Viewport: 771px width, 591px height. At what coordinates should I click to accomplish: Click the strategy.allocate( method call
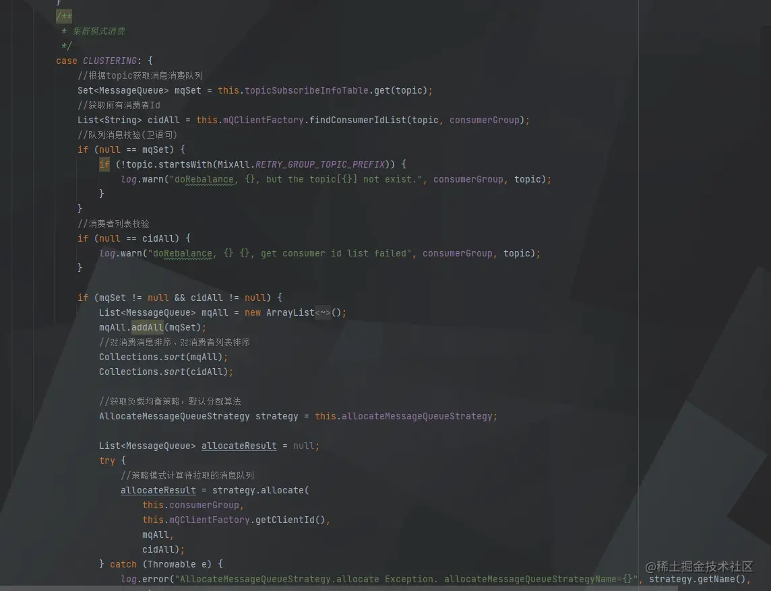point(261,490)
